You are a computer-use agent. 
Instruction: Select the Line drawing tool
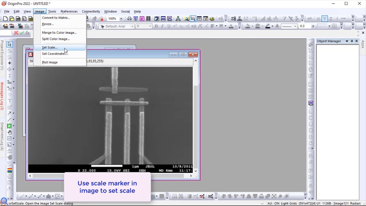pos(9,120)
